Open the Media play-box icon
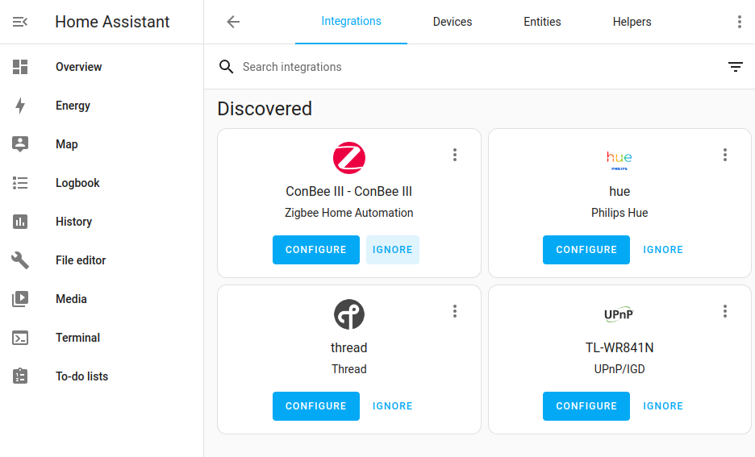 click(20, 299)
